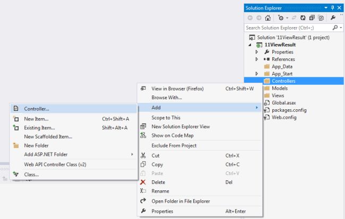Open the toolbar overflow options chevron

(x=341, y=14)
